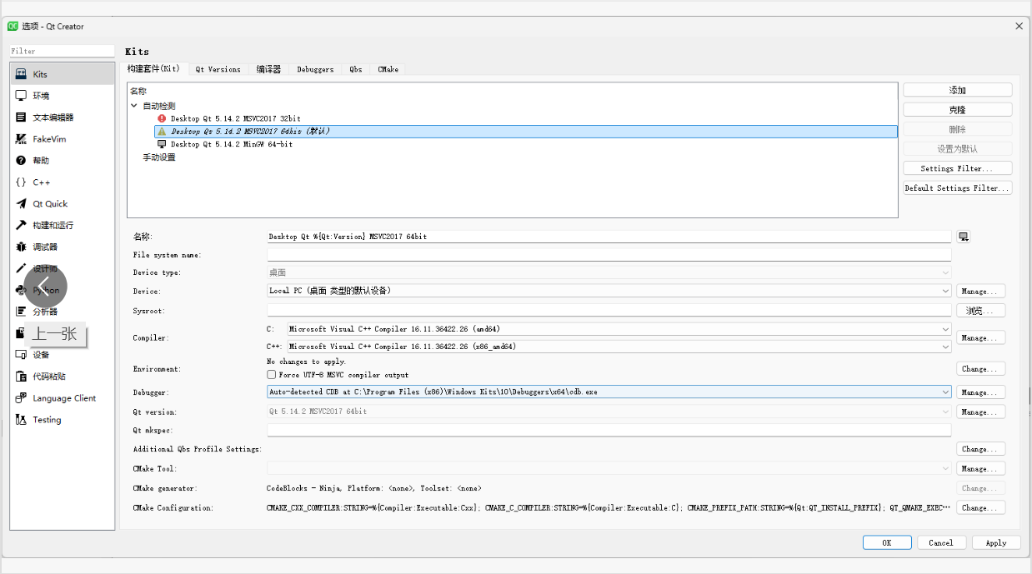Open the FakeVim category icon
Image resolution: width=1032 pixels, height=574 pixels.
coord(21,139)
